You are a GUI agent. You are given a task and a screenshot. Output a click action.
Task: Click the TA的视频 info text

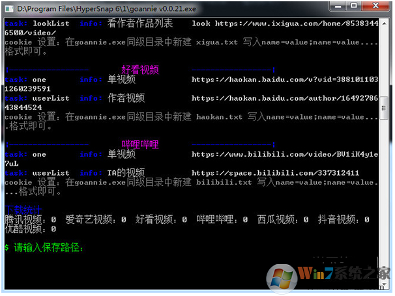(126, 173)
